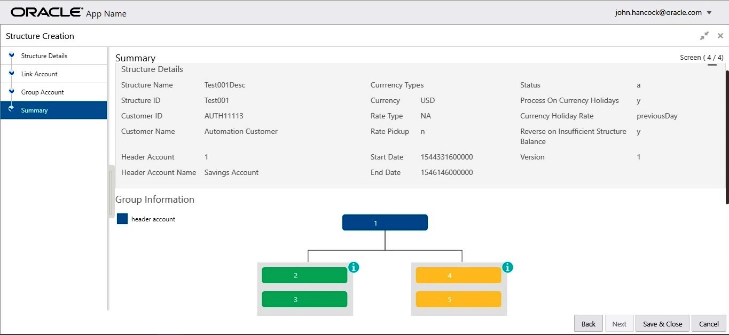Image resolution: width=729 pixels, height=335 pixels.
Task: Go to the Link Account step
Action: click(x=53, y=74)
